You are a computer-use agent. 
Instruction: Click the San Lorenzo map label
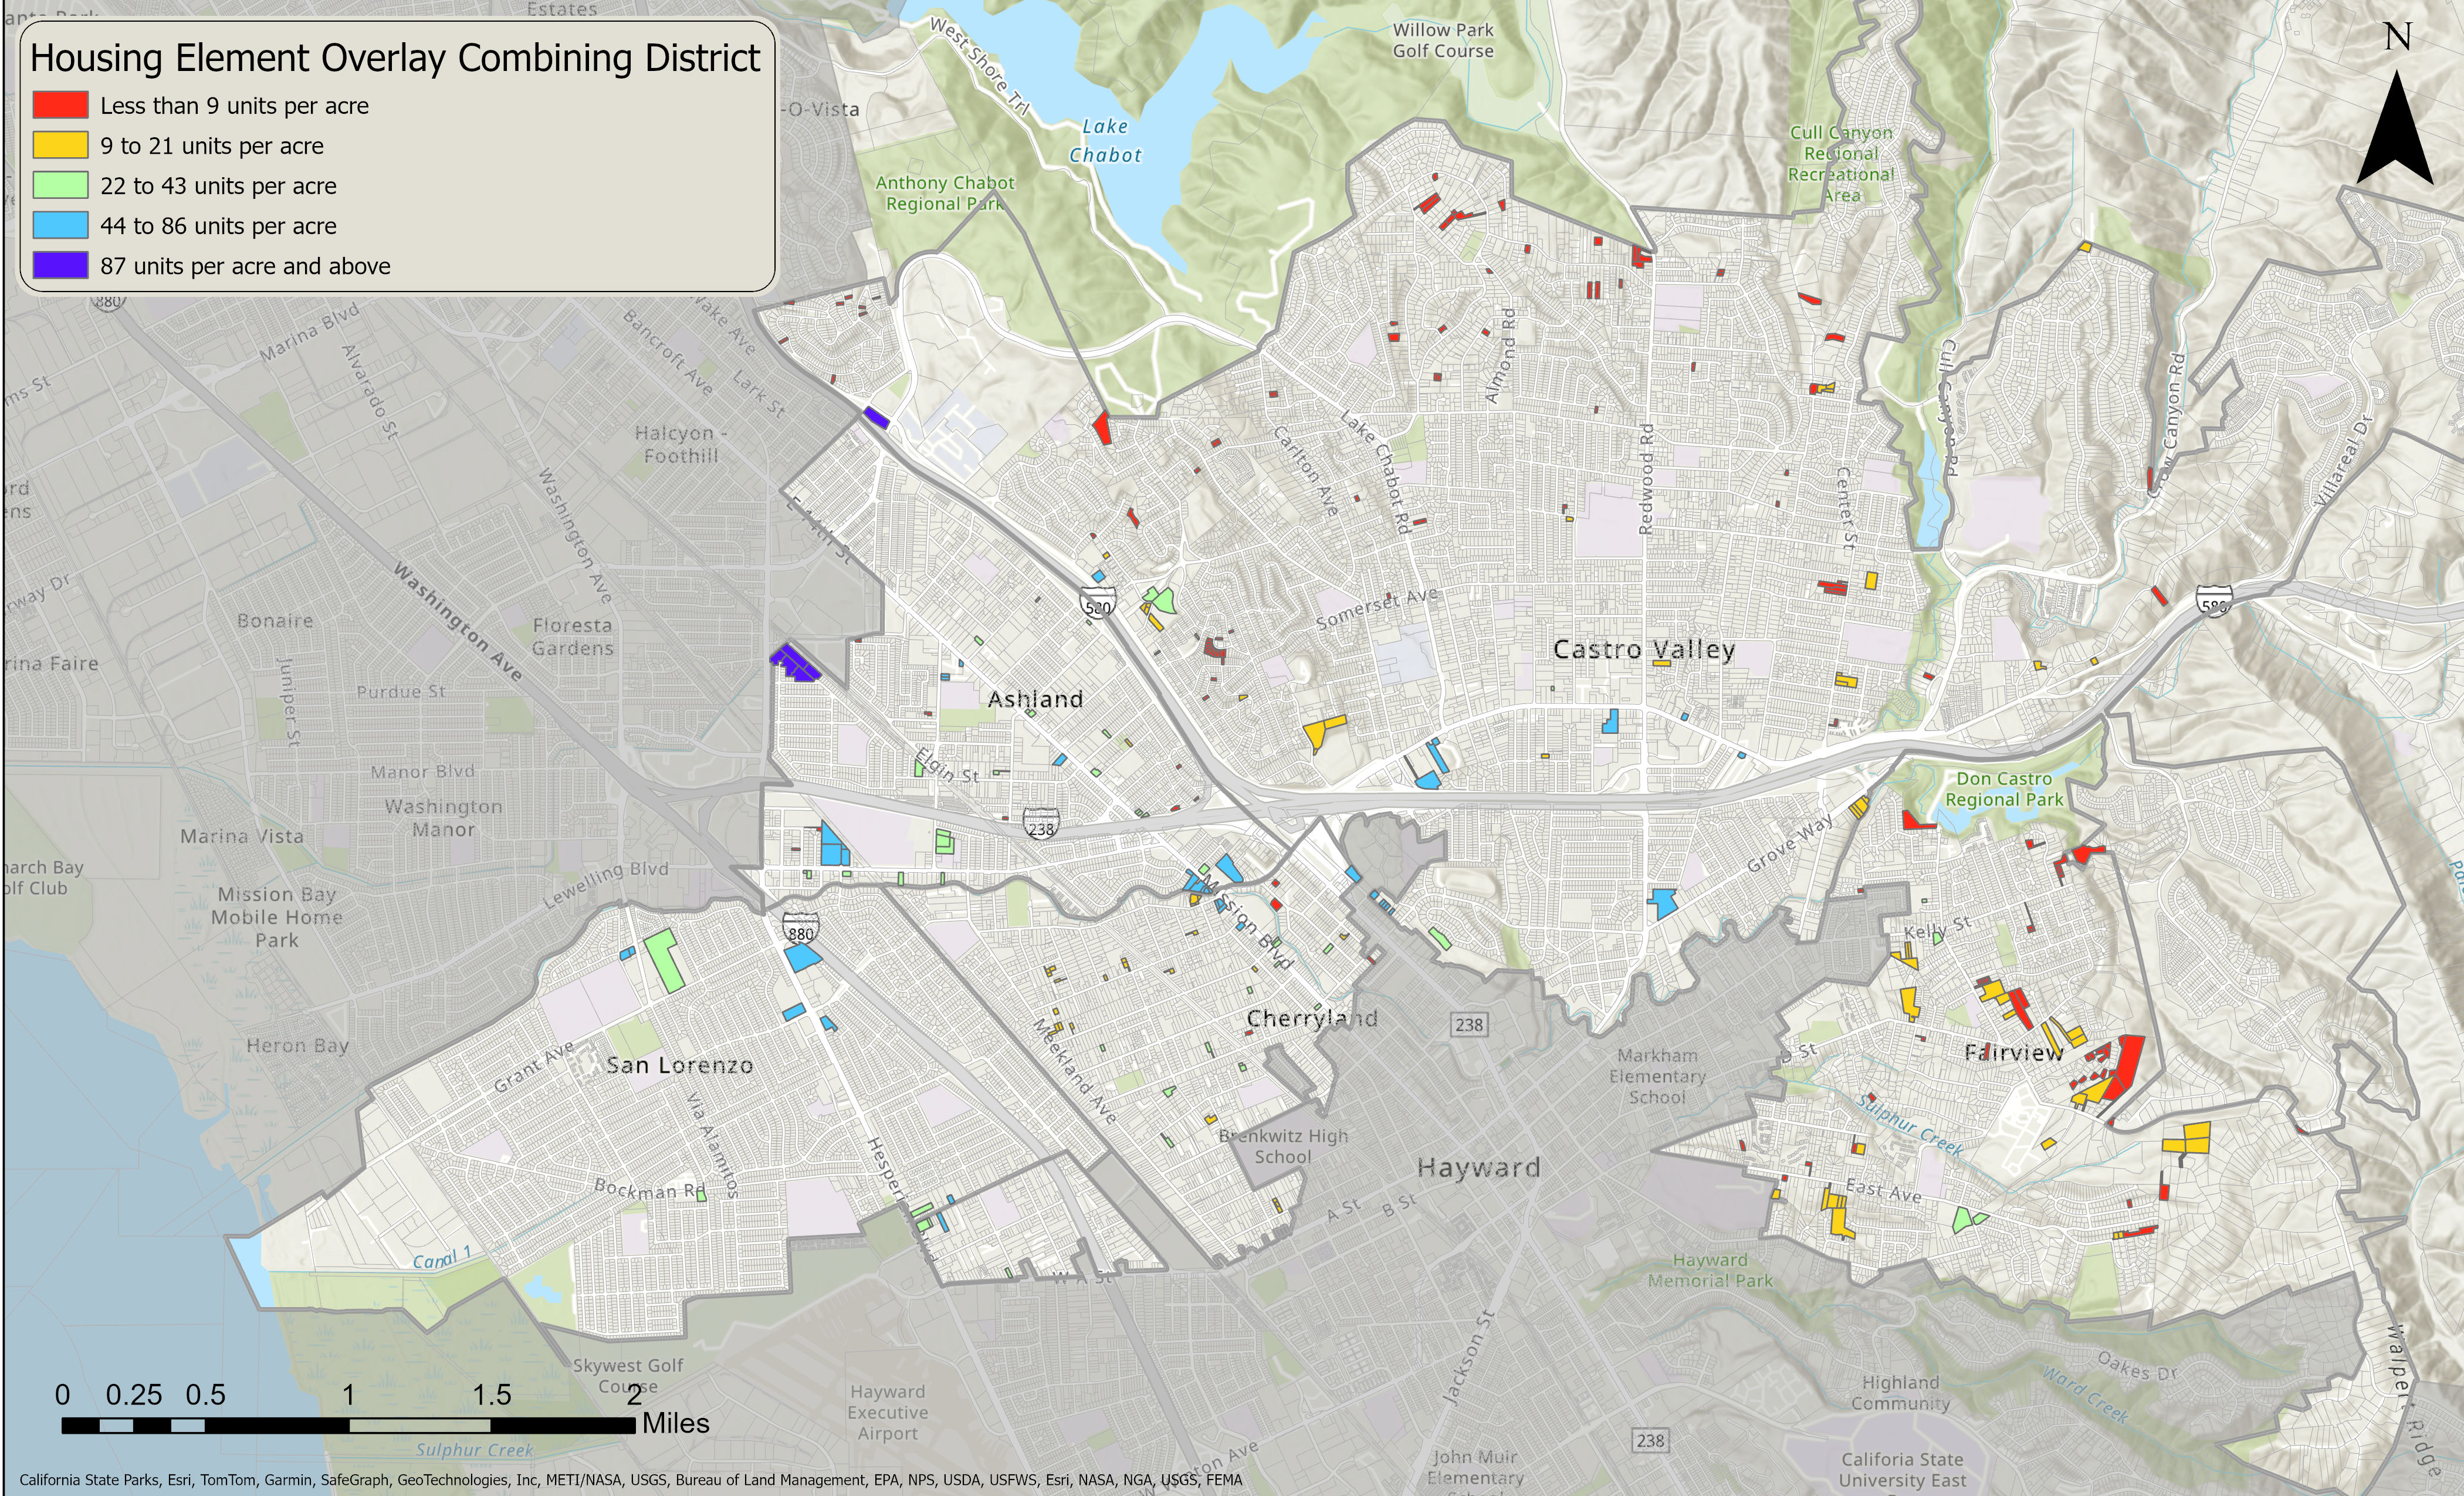pyautogui.click(x=679, y=1065)
